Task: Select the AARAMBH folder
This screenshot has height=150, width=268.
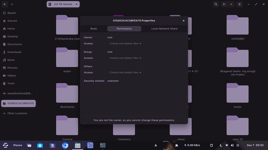Action: coord(238,25)
